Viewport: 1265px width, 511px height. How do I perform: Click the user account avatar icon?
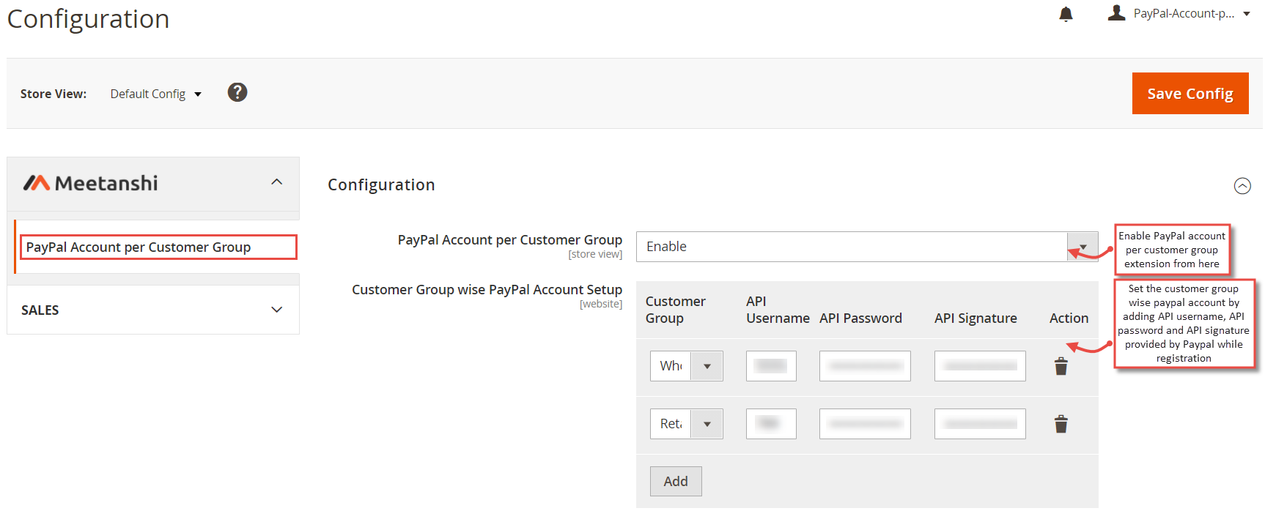click(x=1116, y=12)
